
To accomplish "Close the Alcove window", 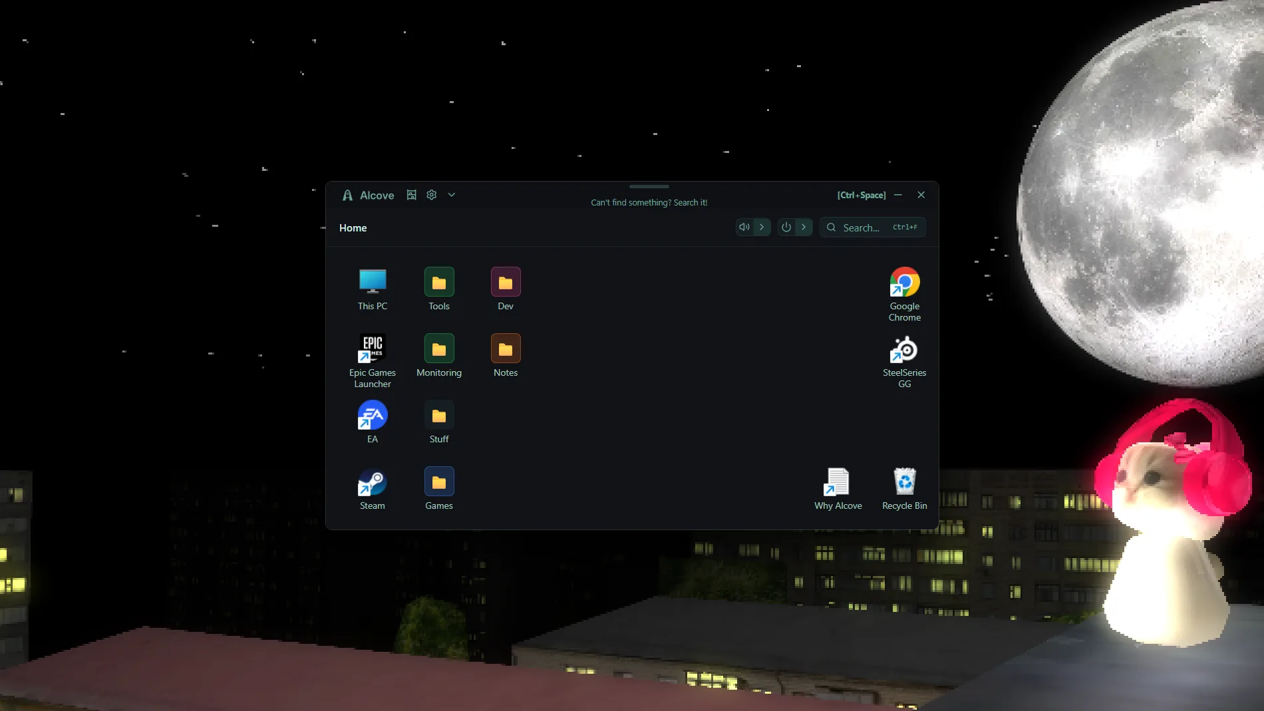I will [921, 195].
